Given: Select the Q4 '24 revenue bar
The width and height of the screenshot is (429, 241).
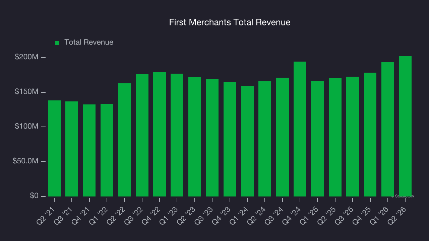Looking at the screenshot, I should [300, 129].
